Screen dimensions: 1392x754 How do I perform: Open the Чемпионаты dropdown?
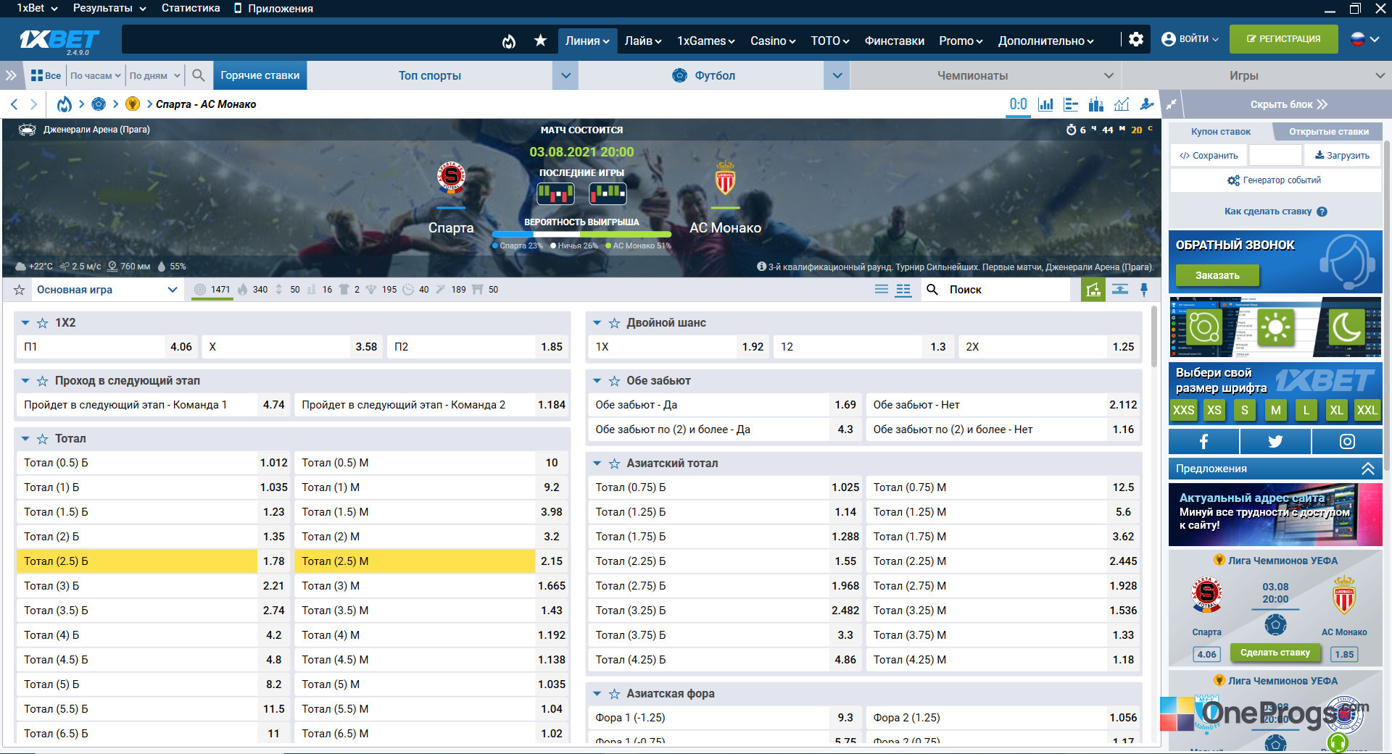click(x=986, y=75)
